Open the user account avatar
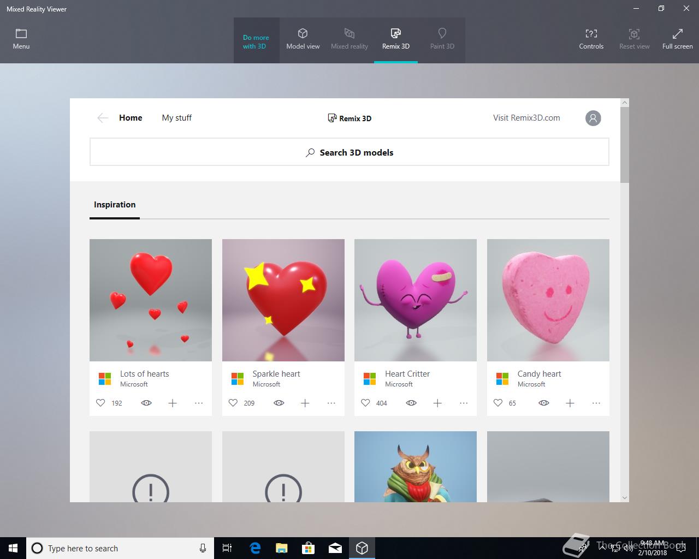The width and height of the screenshot is (699, 559). (593, 118)
